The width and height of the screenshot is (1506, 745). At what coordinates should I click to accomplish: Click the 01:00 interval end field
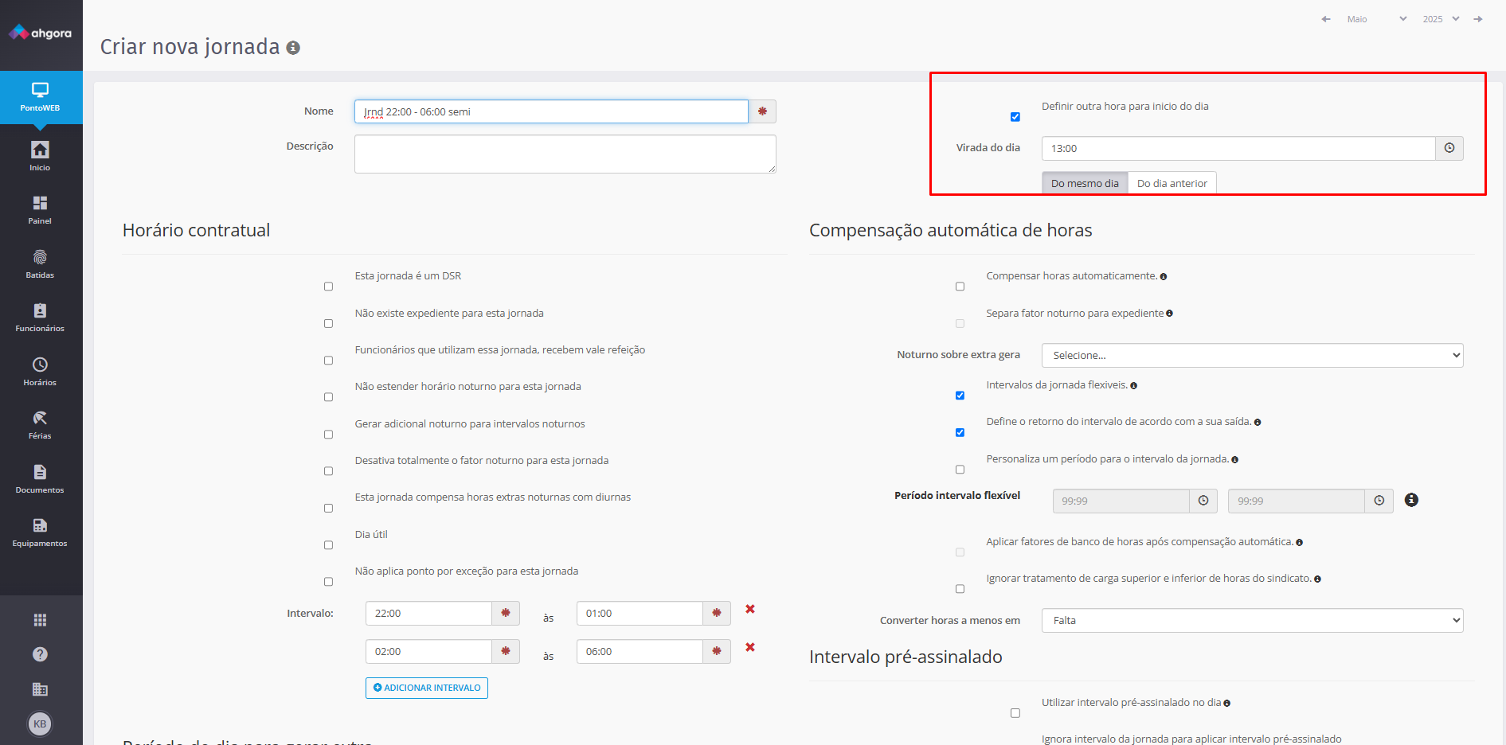click(640, 614)
